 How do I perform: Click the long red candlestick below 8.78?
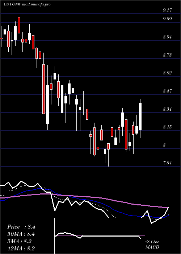pos(44,89)
